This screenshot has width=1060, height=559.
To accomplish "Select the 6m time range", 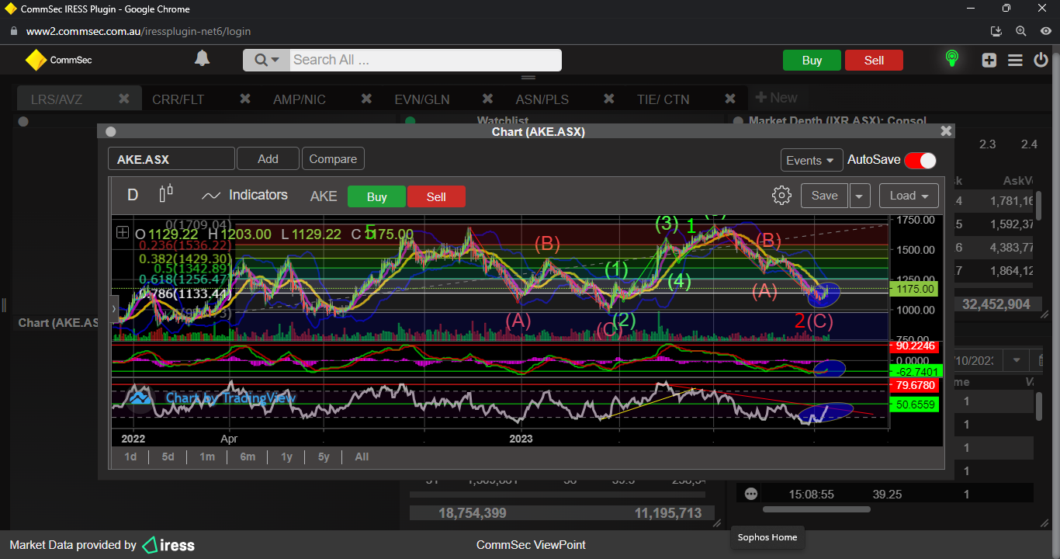I will 248,457.
